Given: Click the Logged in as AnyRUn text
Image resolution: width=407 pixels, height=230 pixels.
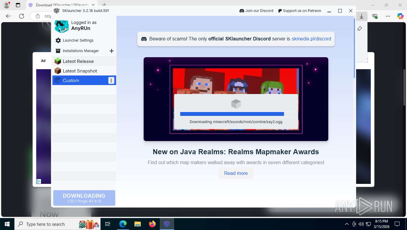Looking at the screenshot, I should tap(84, 25).
